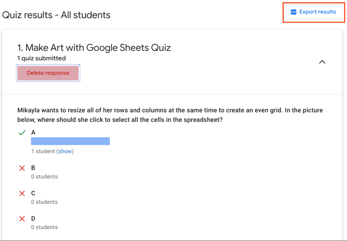The width and height of the screenshot is (347, 241).
Task: Click the 0 students text under B
Action: [45, 177]
